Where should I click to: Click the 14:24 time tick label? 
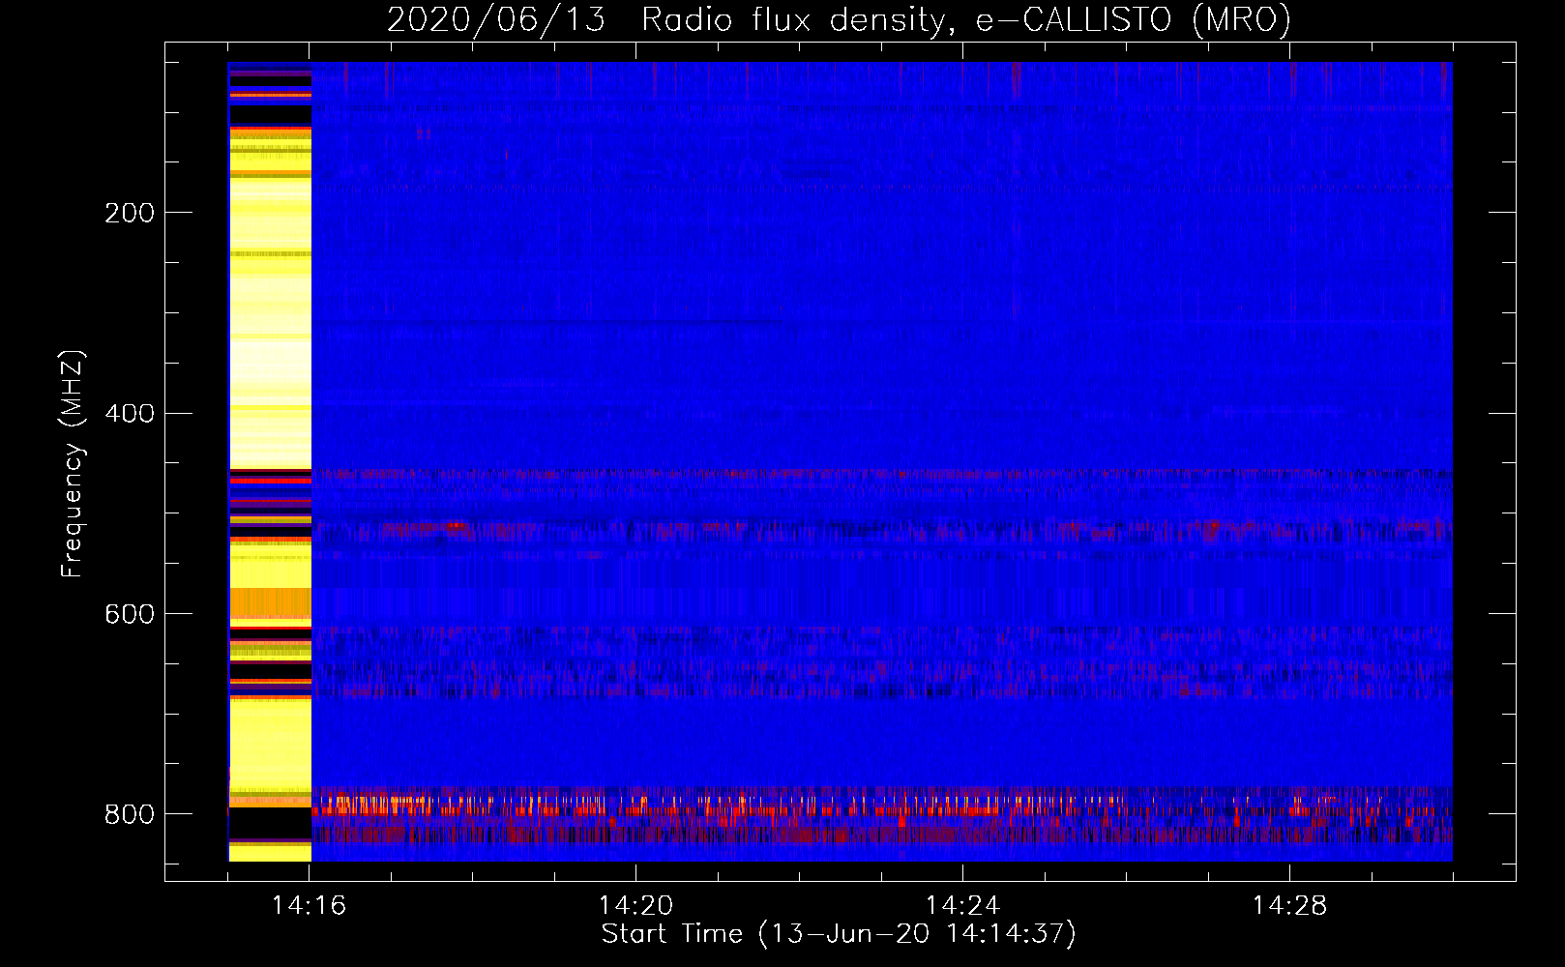[963, 906]
